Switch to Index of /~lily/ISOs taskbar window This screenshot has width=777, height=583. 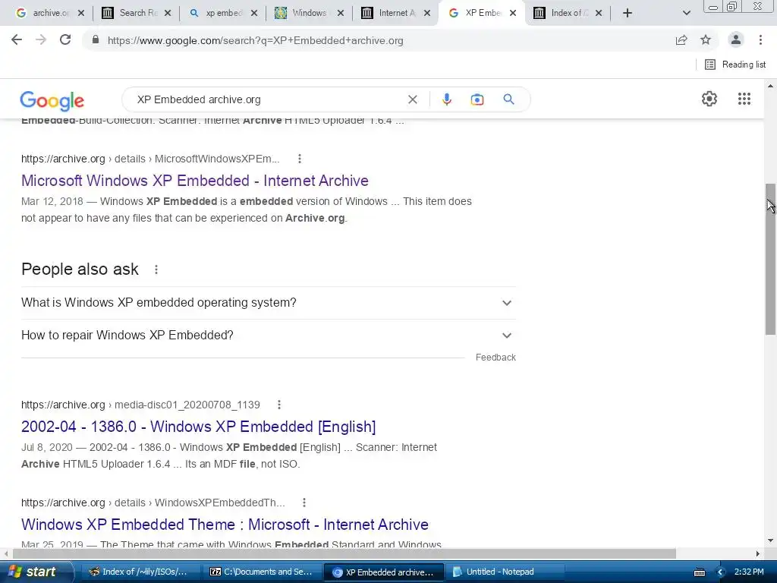[139, 572]
